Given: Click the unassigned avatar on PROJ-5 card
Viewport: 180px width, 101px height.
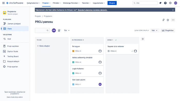Looking at the screenshot, I should (x=100, y=51).
